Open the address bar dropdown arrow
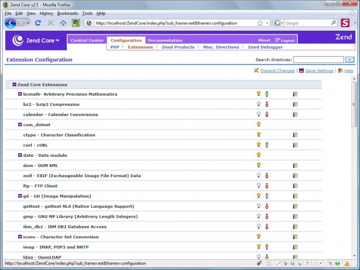 pos(267,23)
